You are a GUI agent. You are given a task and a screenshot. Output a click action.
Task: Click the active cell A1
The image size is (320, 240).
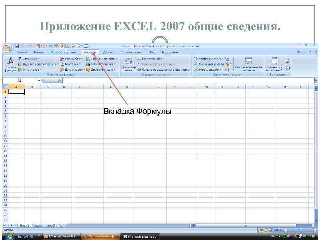tap(16, 92)
